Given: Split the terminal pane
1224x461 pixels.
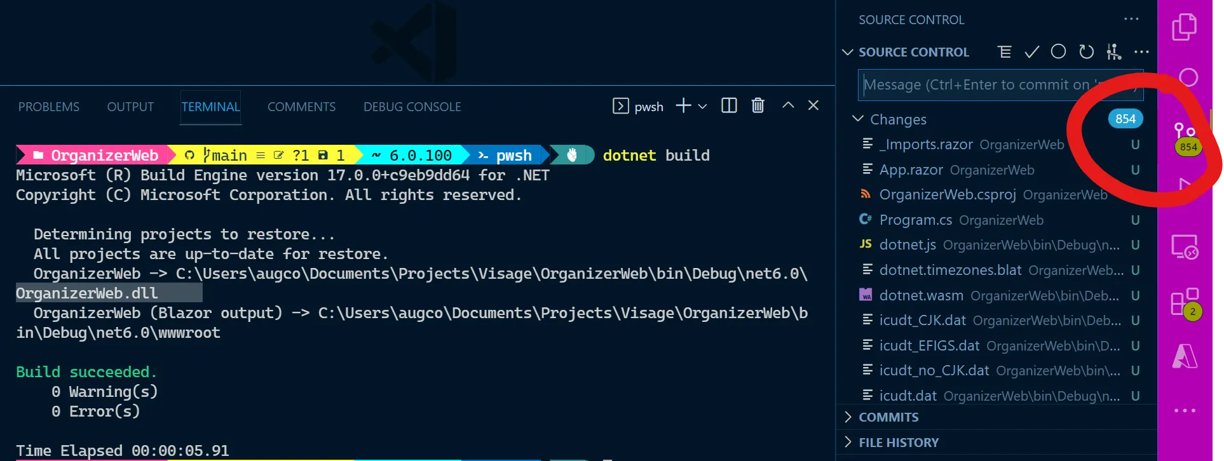Looking at the screenshot, I should [x=729, y=105].
